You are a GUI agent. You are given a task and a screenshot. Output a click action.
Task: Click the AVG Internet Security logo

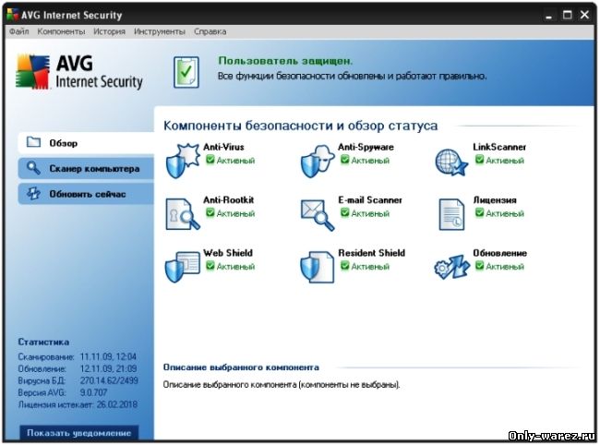[x=80, y=72]
